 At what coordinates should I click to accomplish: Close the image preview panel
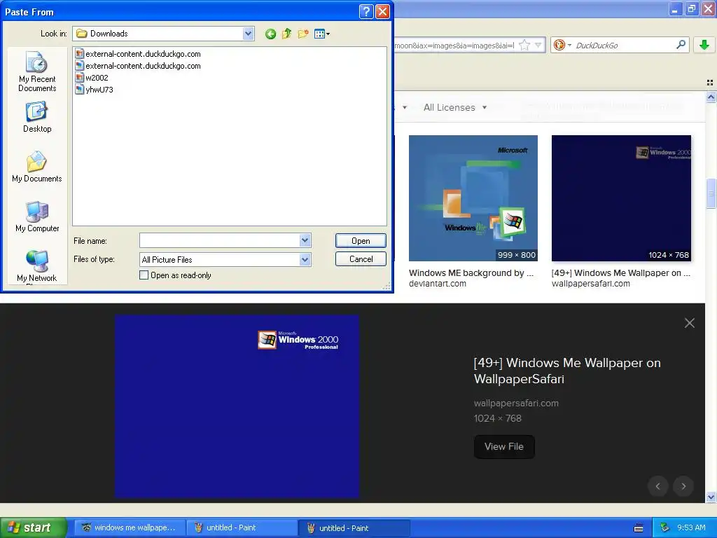coord(690,323)
